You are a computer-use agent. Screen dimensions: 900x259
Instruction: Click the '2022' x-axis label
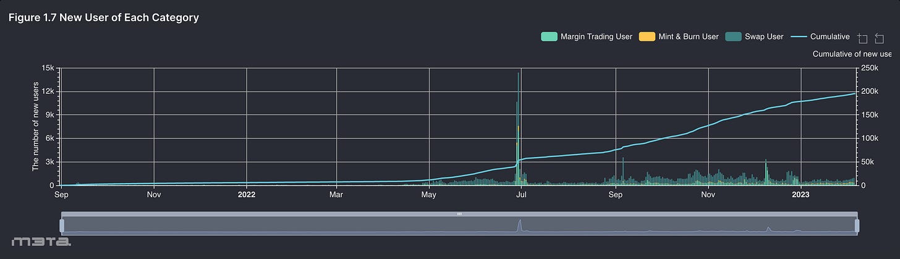[x=247, y=195]
